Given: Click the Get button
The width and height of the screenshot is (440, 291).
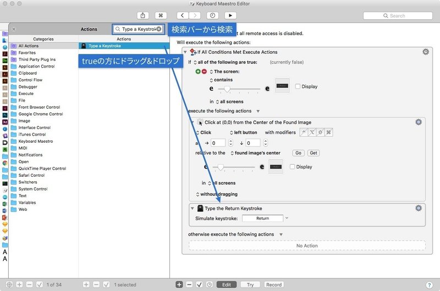Looking at the screenshot, I should (x=313, y=153).
